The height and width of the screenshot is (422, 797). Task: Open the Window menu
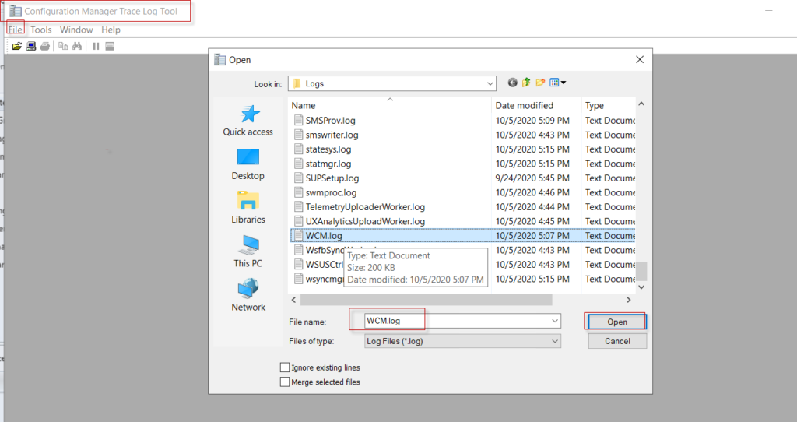[76, 30]
